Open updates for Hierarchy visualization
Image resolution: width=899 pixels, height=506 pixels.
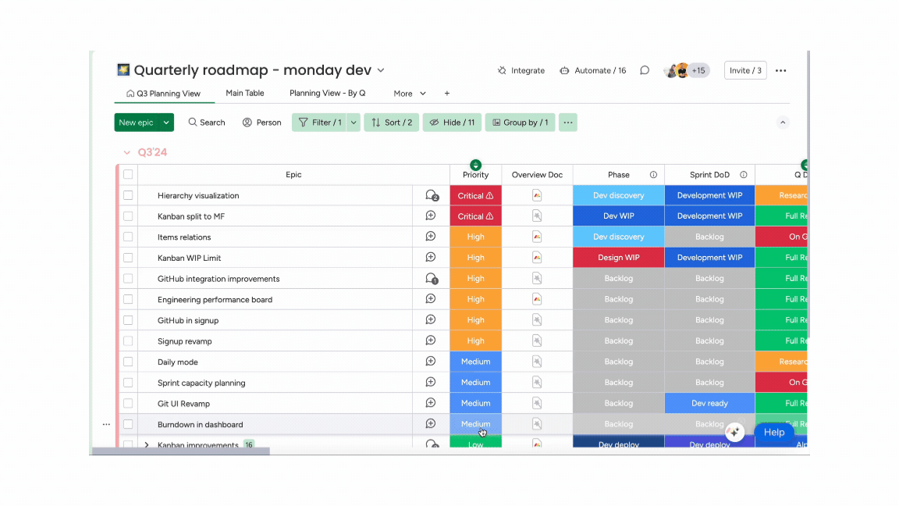click(x=432, y=196)
